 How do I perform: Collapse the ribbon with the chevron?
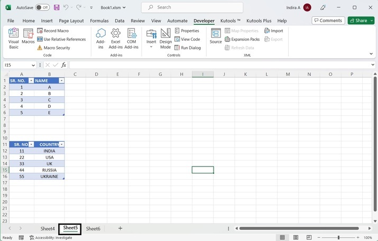click(x=371, y=53)
